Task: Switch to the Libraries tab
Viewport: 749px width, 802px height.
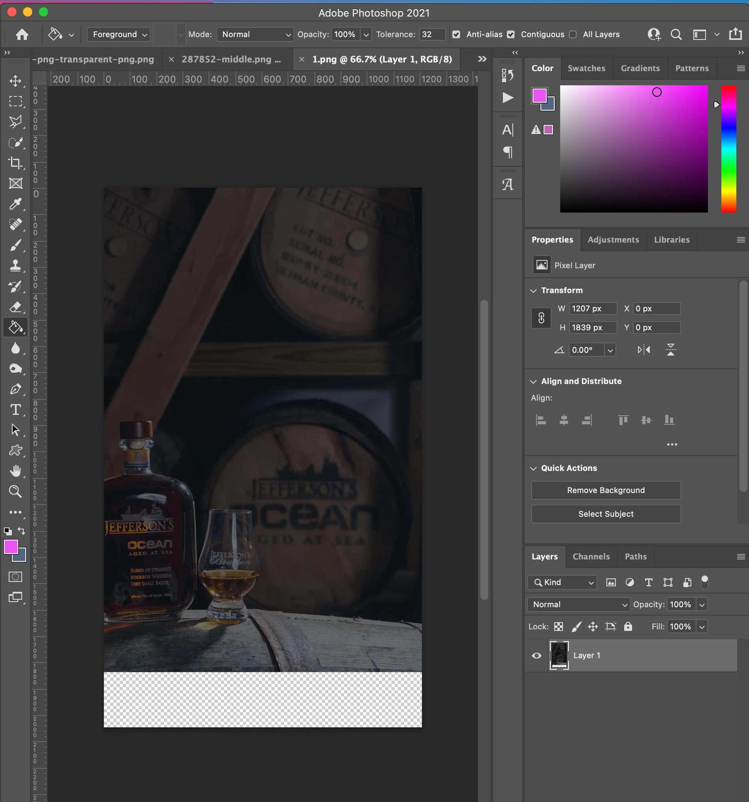Action: click(672, 240)
